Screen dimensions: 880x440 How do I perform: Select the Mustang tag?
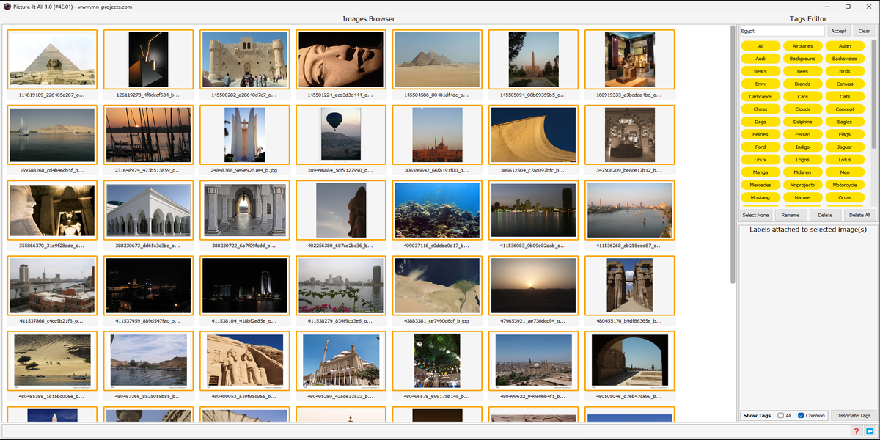(x=760, y=197)
